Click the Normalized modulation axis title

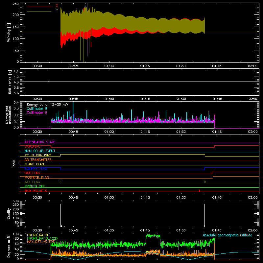(x=8, y=115)
